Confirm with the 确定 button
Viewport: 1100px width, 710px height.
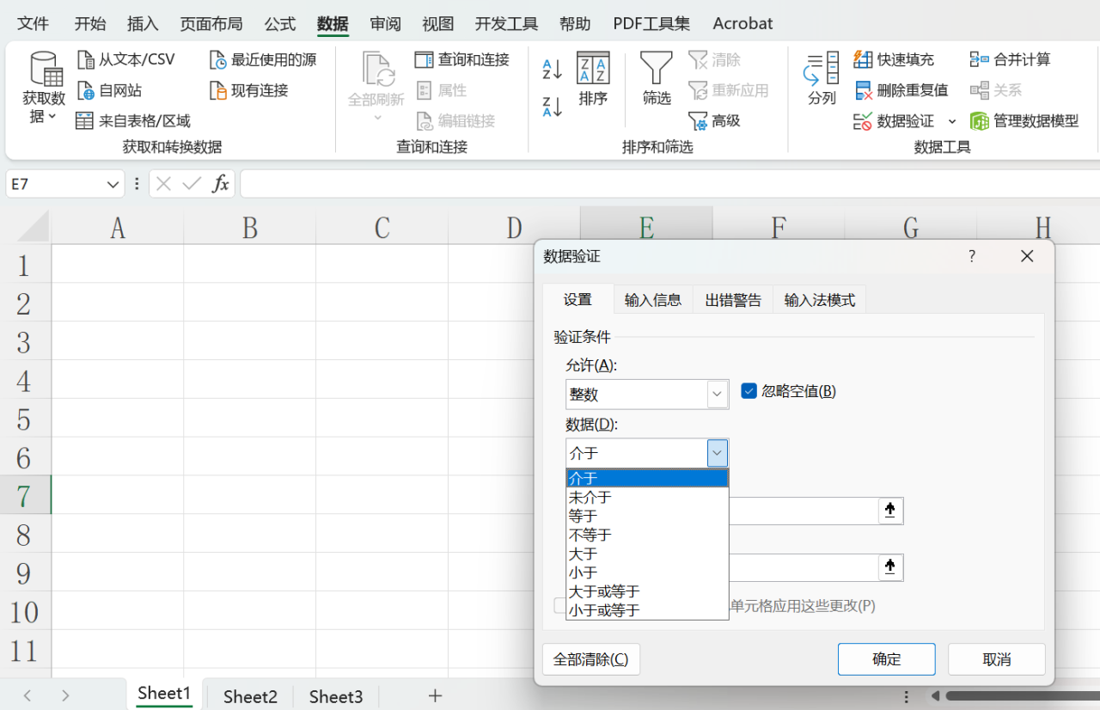887,659
